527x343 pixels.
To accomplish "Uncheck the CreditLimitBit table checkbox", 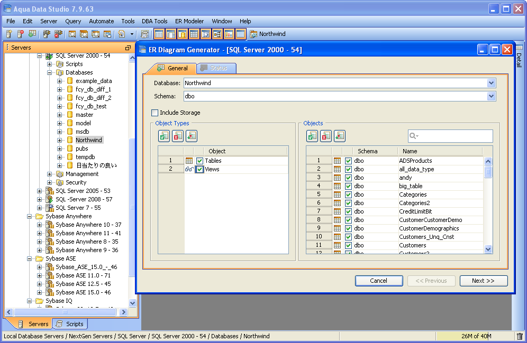I will tap(348, 211).
